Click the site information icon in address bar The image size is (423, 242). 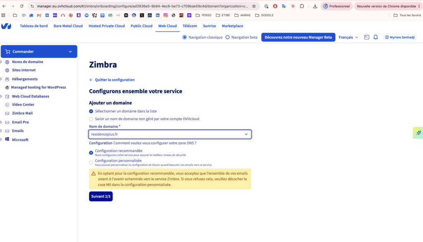[32, 6]
